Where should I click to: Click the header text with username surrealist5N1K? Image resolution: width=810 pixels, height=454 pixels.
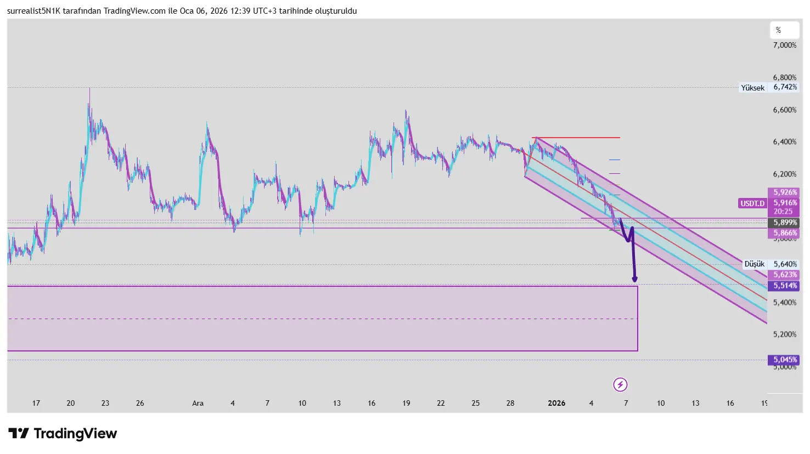pos(182,11)
